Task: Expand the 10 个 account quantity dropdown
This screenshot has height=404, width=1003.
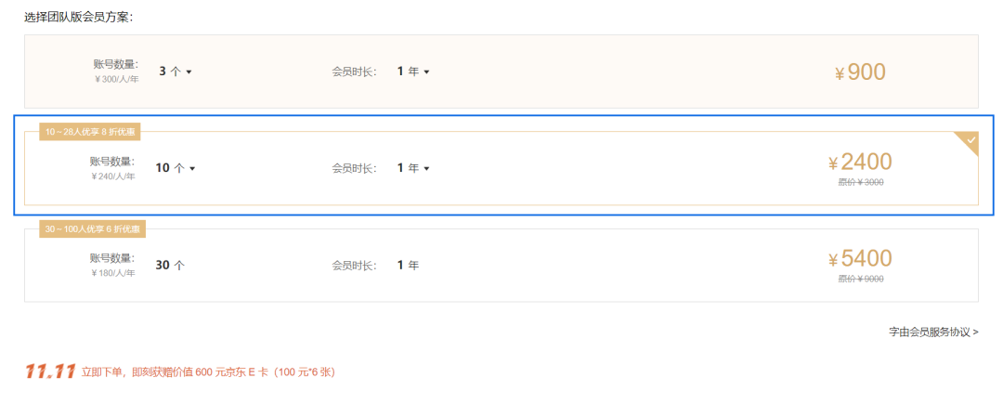Action: click(x=176, y=168)
